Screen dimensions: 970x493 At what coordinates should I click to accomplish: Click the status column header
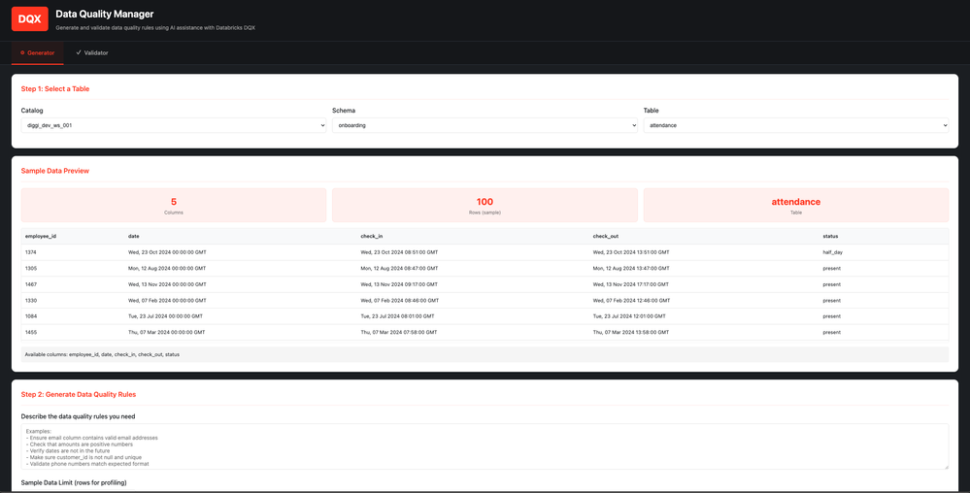[830, 236]
